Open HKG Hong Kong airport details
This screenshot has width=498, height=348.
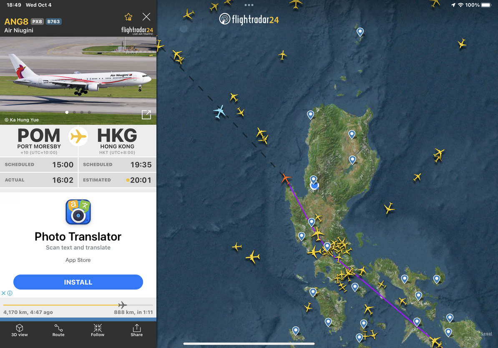[117, 141]
